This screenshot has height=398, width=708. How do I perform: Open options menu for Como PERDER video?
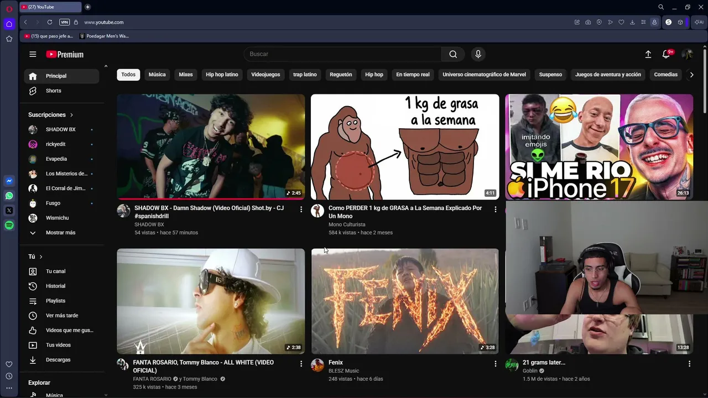point(495,210)
